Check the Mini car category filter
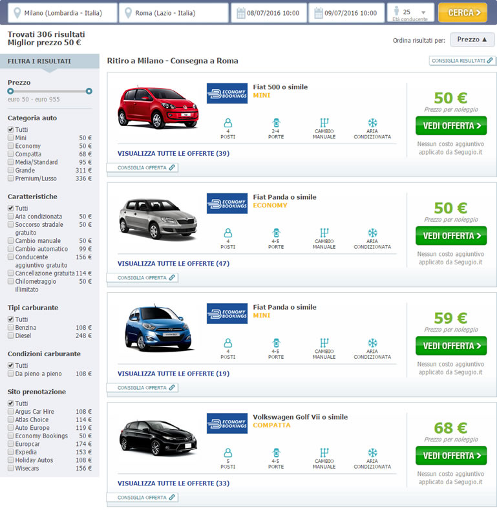 click(11, 138)
